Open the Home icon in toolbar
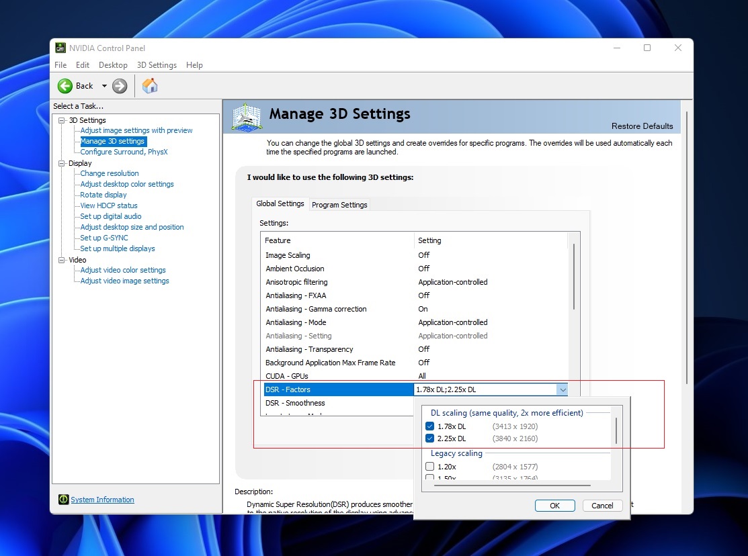 tap(150, 86)
